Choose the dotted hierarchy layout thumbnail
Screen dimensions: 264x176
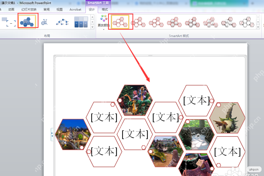click(x=62, y=22)
